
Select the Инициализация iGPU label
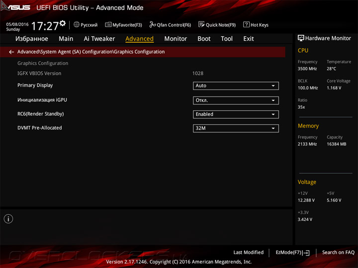pyautogui.click(x=42, y=100)
